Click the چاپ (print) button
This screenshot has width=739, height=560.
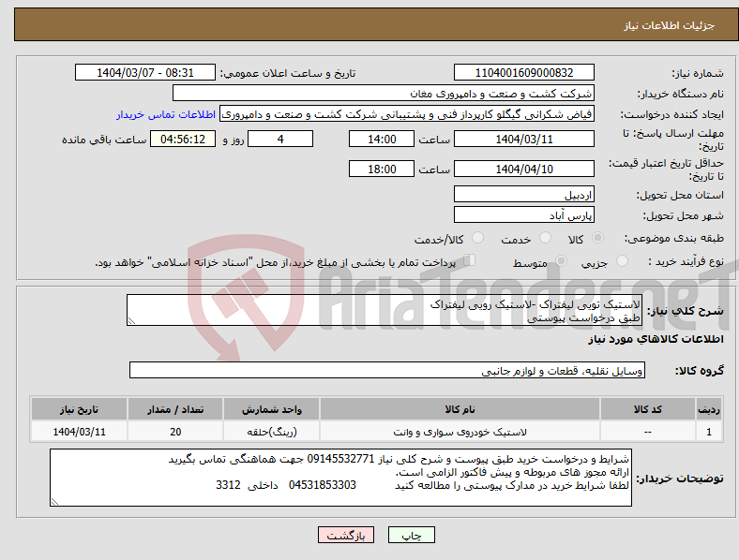411,535
